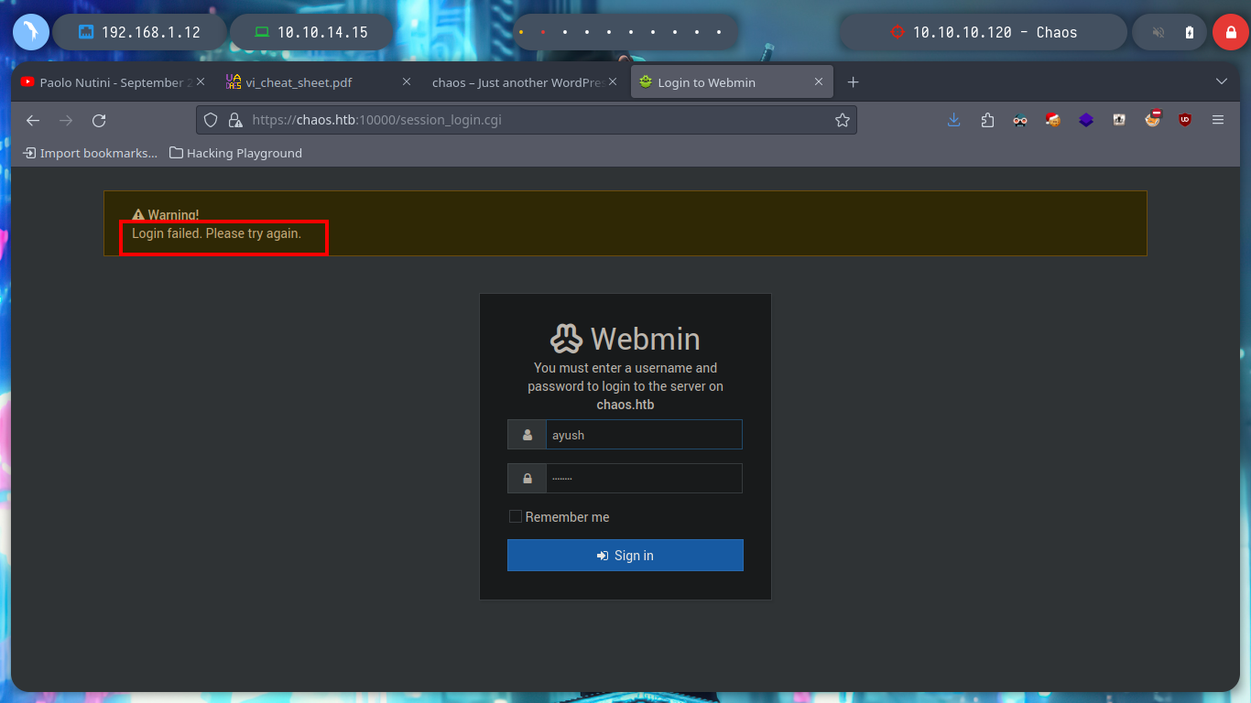Open a new browser tab
The height and width of the screenshot is (703, 1251).
[x=853, y=82]
